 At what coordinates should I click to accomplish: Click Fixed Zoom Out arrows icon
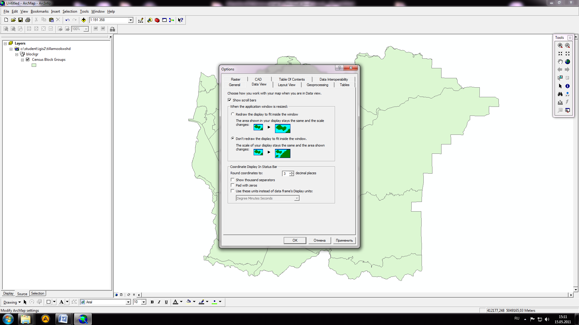[x=568, y=54]
